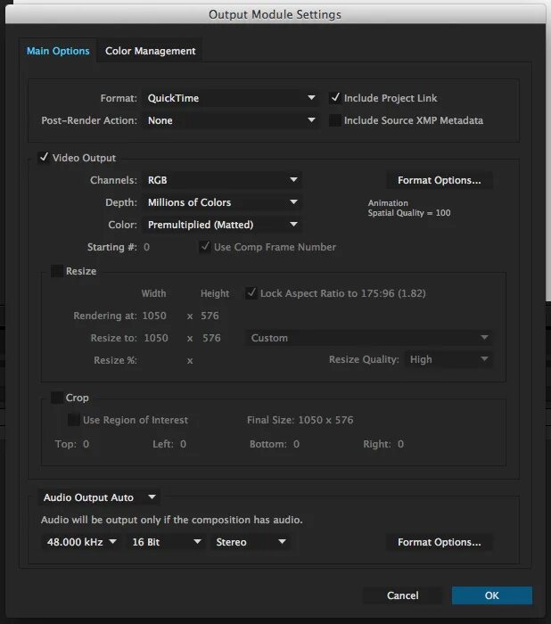
Task: Click the audio Format Options button
Action: 440,542
